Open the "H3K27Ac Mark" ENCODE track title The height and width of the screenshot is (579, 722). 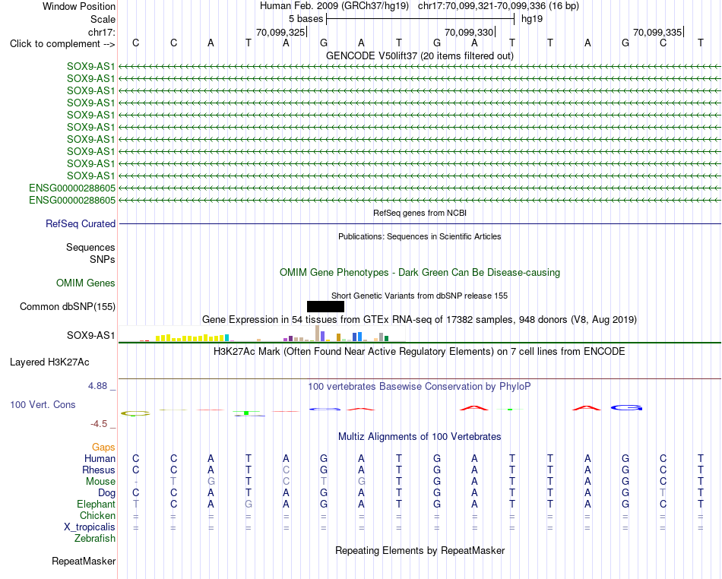click(x=420, y=352)
